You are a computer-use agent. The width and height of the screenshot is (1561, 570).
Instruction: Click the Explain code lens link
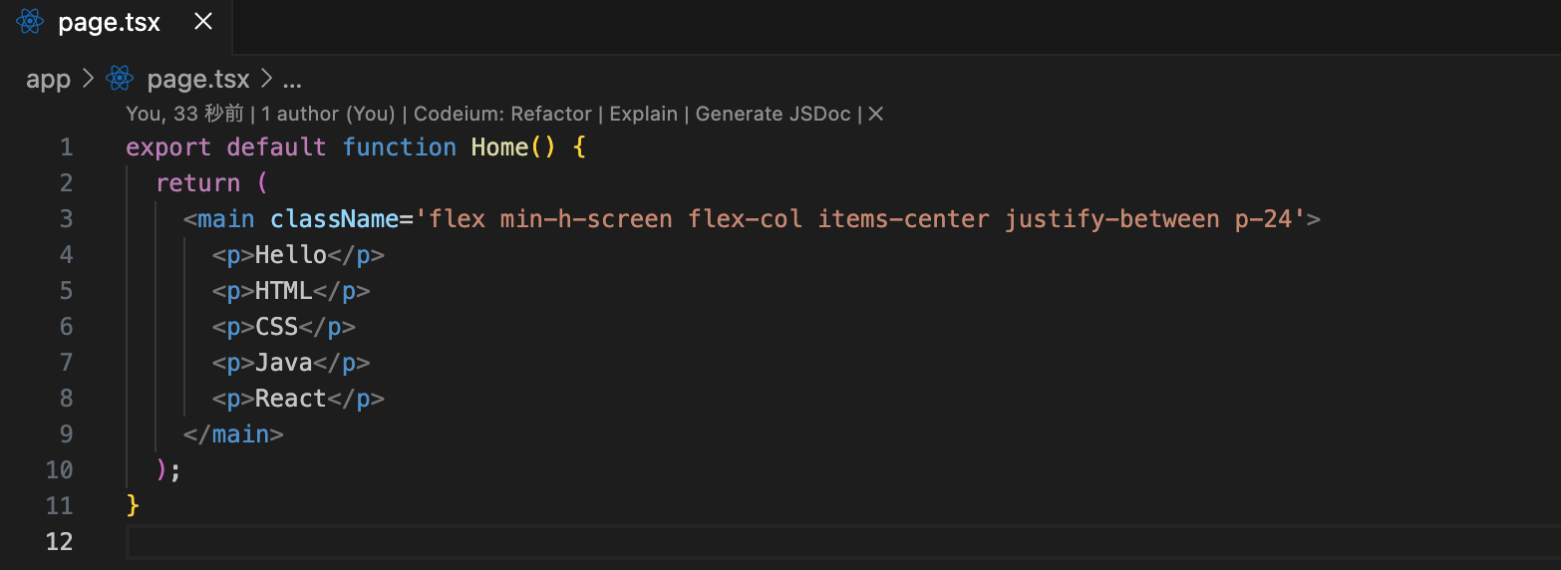click(643, 114)
